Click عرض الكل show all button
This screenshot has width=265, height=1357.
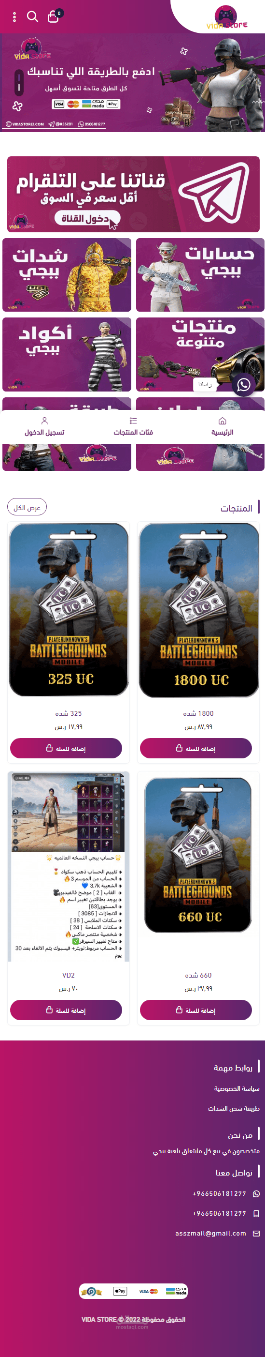pos(27,507)
